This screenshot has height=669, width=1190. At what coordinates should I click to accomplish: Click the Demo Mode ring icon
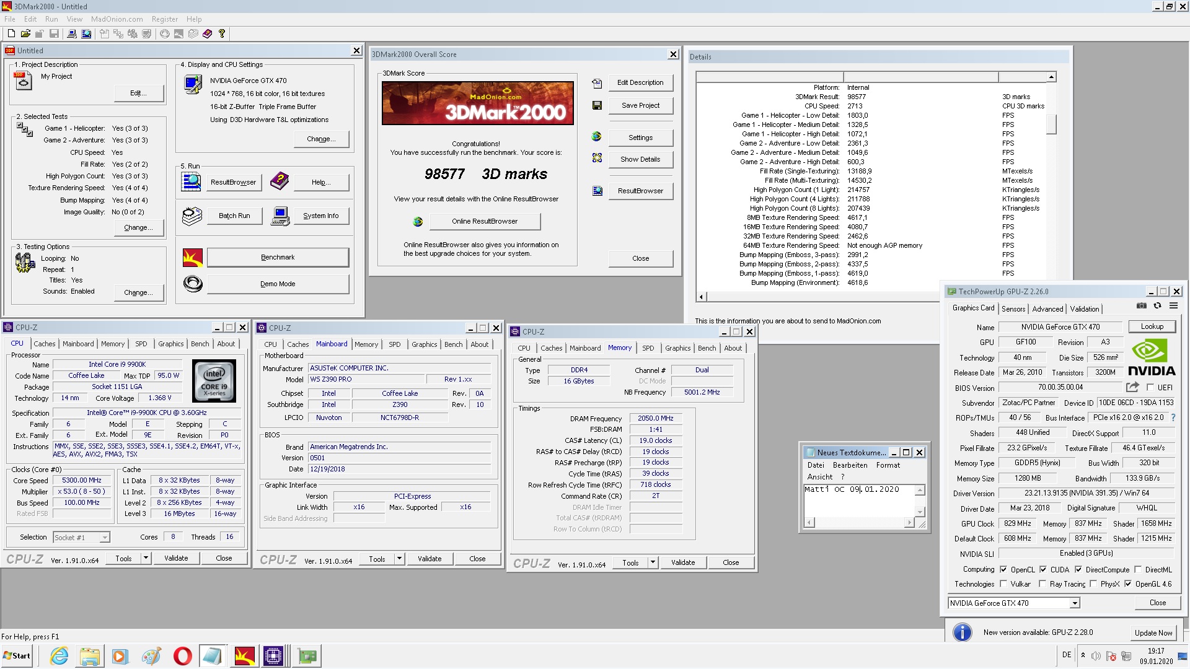tap(193, 284)
